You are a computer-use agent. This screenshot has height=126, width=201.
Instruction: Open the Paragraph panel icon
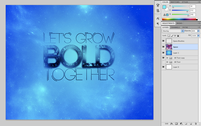click(158, 24)
